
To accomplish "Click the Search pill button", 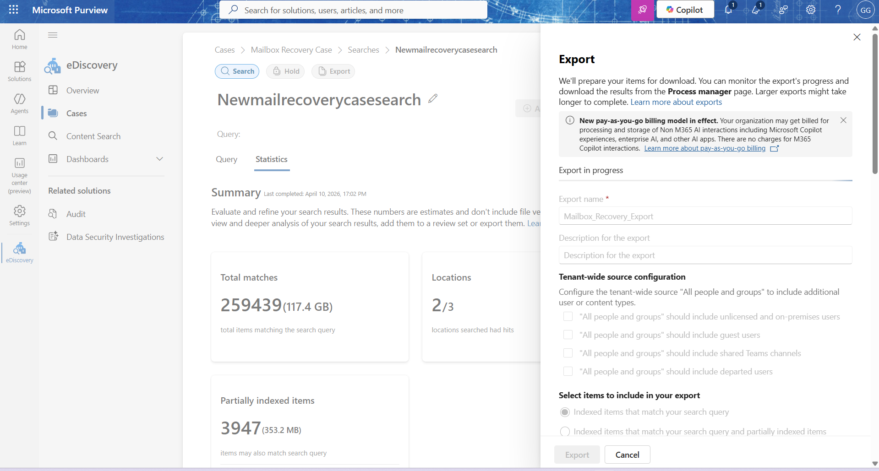I will click(x=237, y=71).
